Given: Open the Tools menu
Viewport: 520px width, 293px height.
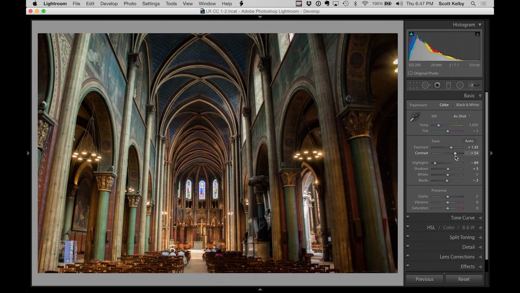Looking at the screenshot, I should [171, 3].
